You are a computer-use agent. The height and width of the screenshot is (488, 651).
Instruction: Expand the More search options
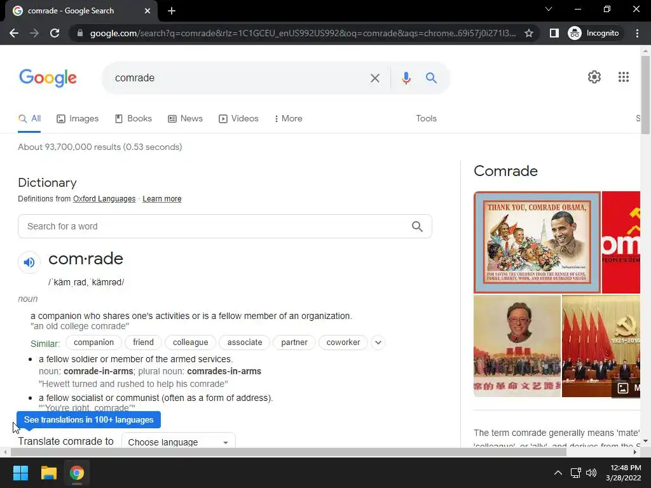pyautogui.click(x=288, y=119)
